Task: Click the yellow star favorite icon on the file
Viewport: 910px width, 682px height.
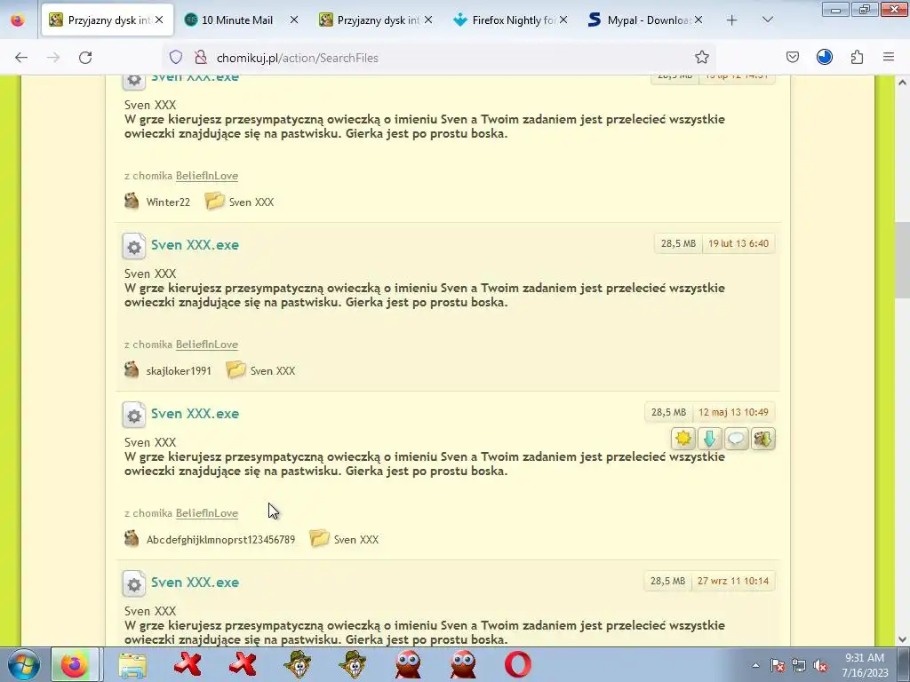Action: pyautogui.click(x=683, y=439)
